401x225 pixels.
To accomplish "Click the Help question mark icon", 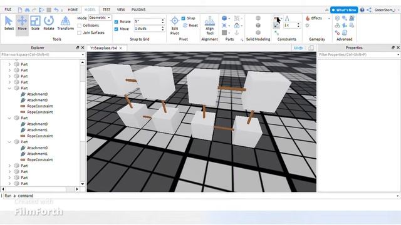I will 362,10.
